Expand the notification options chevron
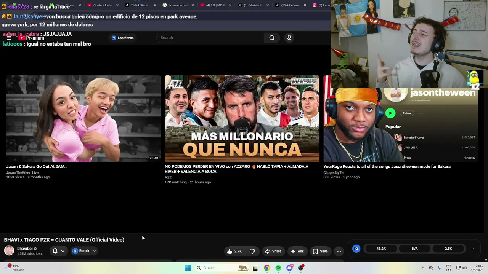 tap(63, 251)
